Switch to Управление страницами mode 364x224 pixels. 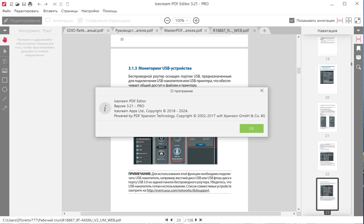tap(104, 20)
